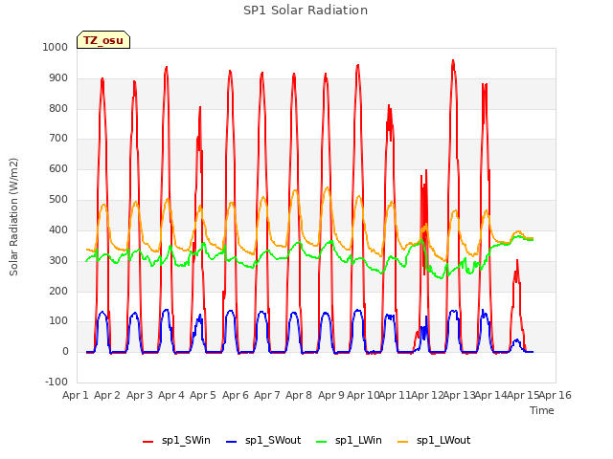Screen dimensions: 613x459
Task: Click the red sp1_SWin legend swatch
Action: pyautogui.click(x=148, y=442)
